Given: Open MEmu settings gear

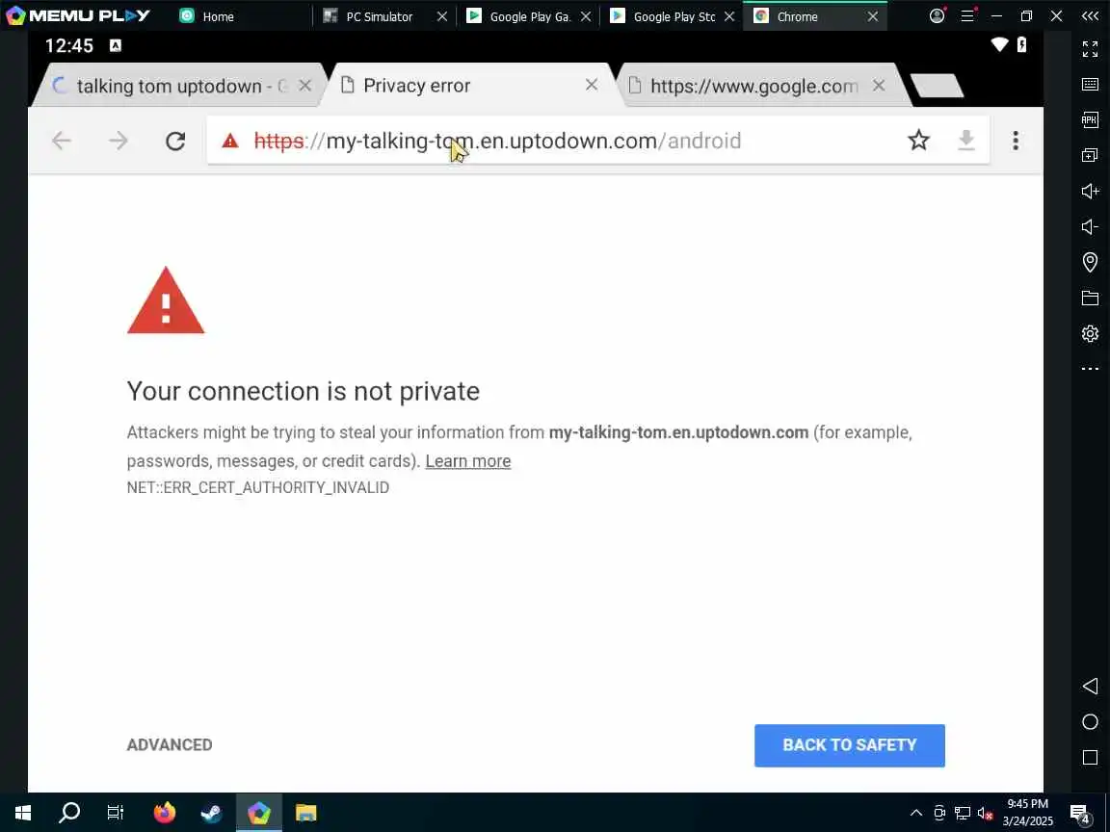Looking at the screenshot, I should point(1090,333).
